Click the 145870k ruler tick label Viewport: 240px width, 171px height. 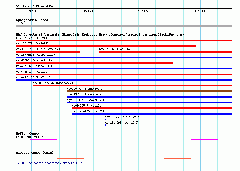(144, 11)
